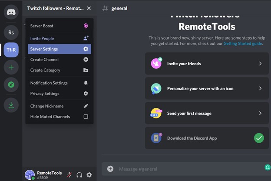Add a server with plus icon
Screen dimensions: 271x181
pyautogui.click(x=11, y=67)
